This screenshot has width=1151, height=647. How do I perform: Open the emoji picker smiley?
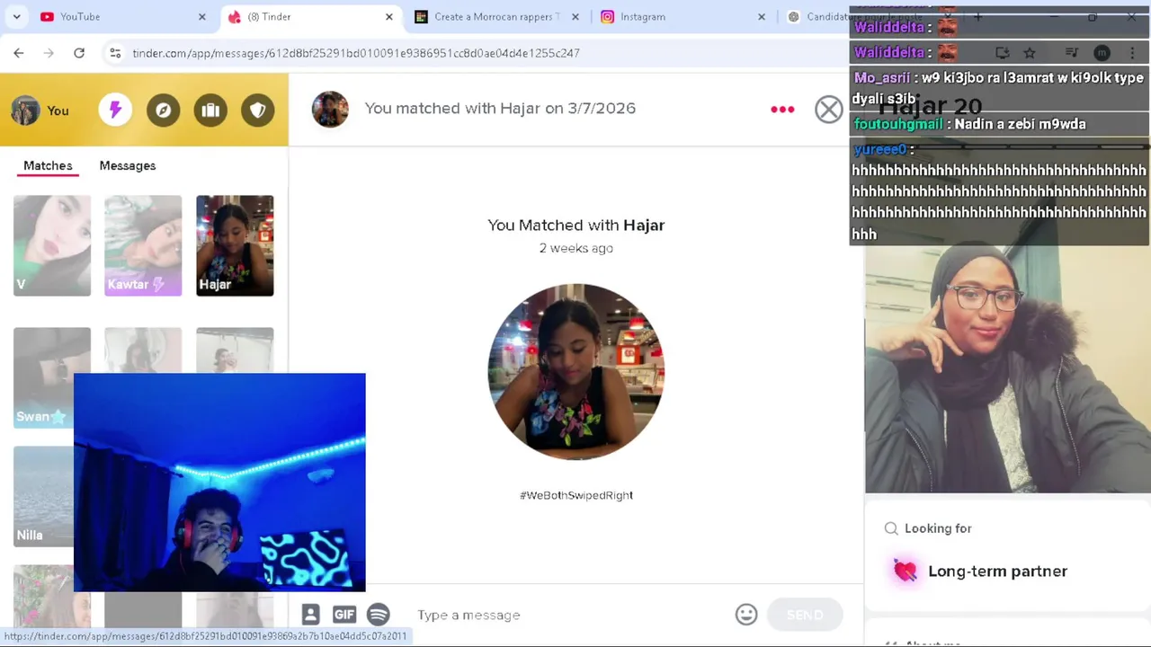click(x=746, y=615)
